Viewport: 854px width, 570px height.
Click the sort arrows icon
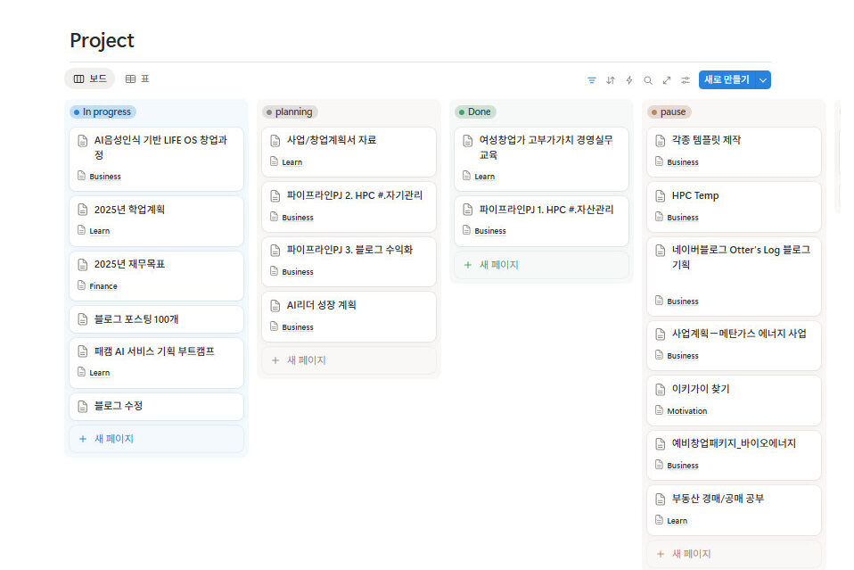pos(611,80)
